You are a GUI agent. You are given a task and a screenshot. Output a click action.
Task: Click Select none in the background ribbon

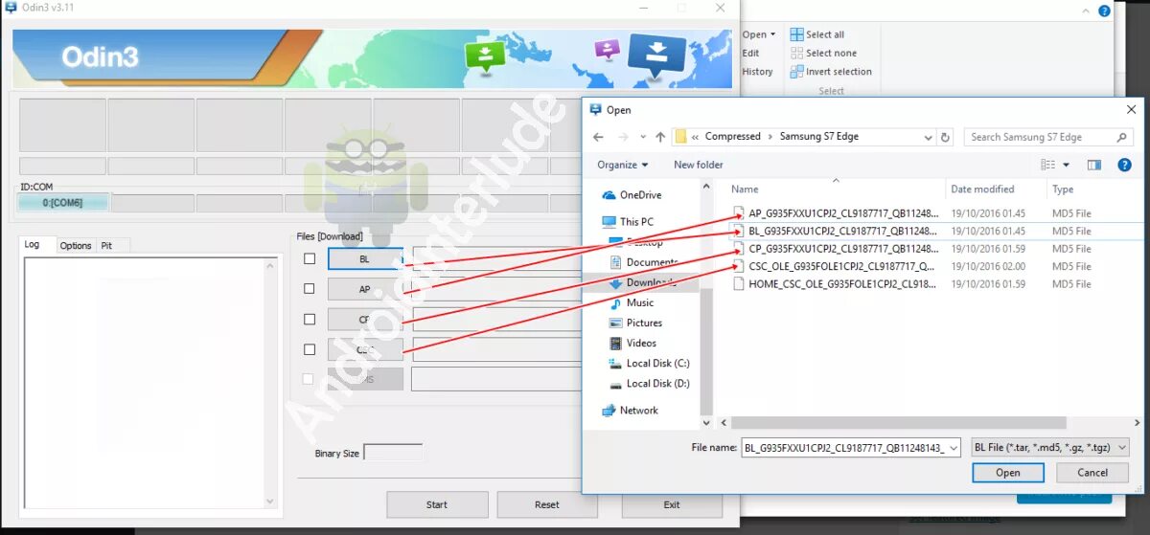click(824, 54)
